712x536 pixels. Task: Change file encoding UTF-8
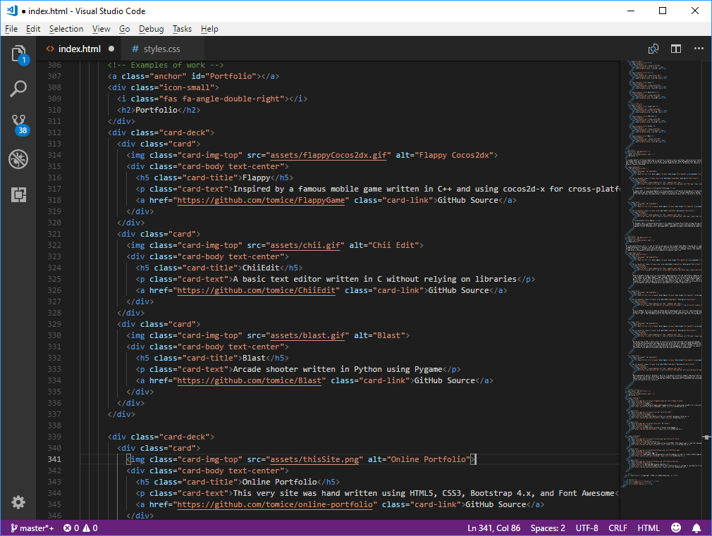(587, 528)
